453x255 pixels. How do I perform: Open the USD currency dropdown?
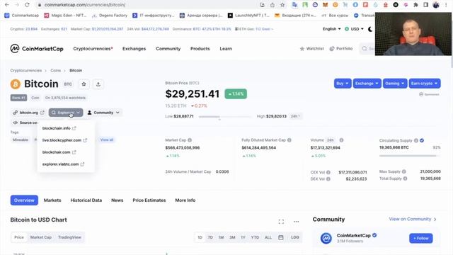(x=354, y=29)
